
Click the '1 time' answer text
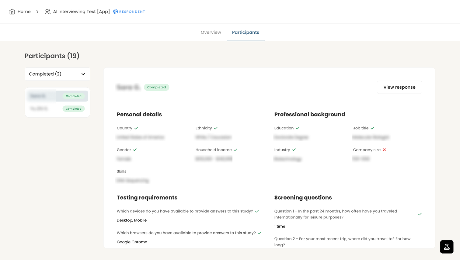pyautogui.click(x=280, y=226)
